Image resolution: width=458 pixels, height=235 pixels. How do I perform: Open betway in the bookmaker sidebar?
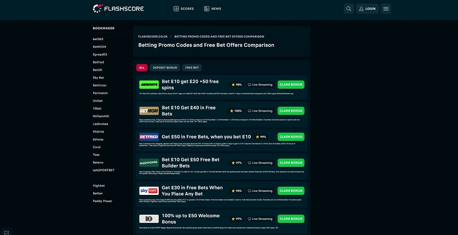tap(98, 140)
